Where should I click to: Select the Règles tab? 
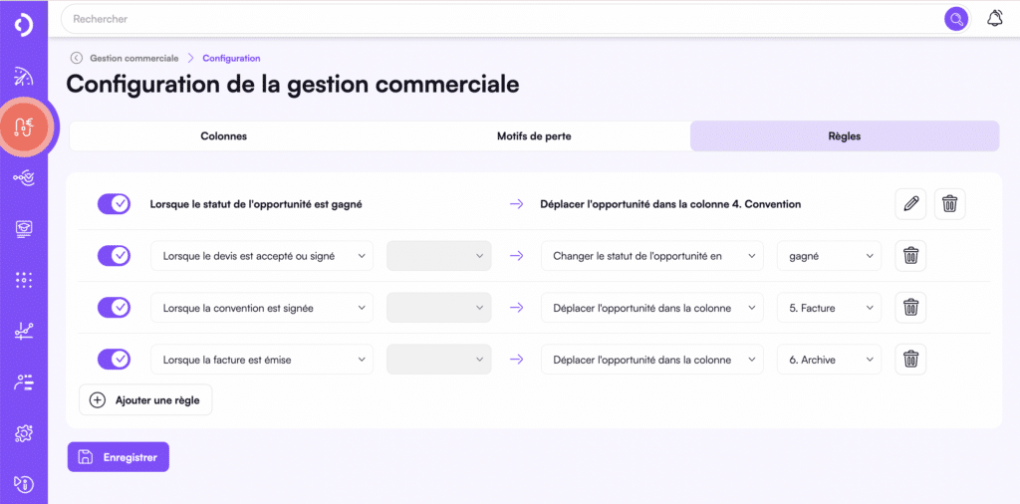tap(845, 136)
